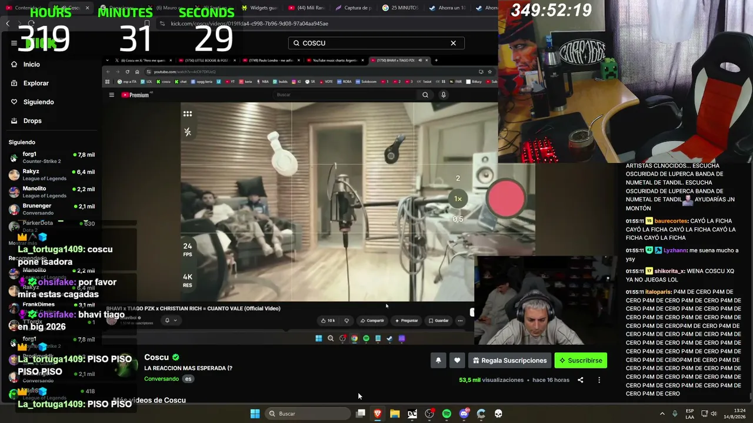The height and width of the screenshot is (423, 753).
Task: Open the video options three-dot menu
Action: [599, 380]
